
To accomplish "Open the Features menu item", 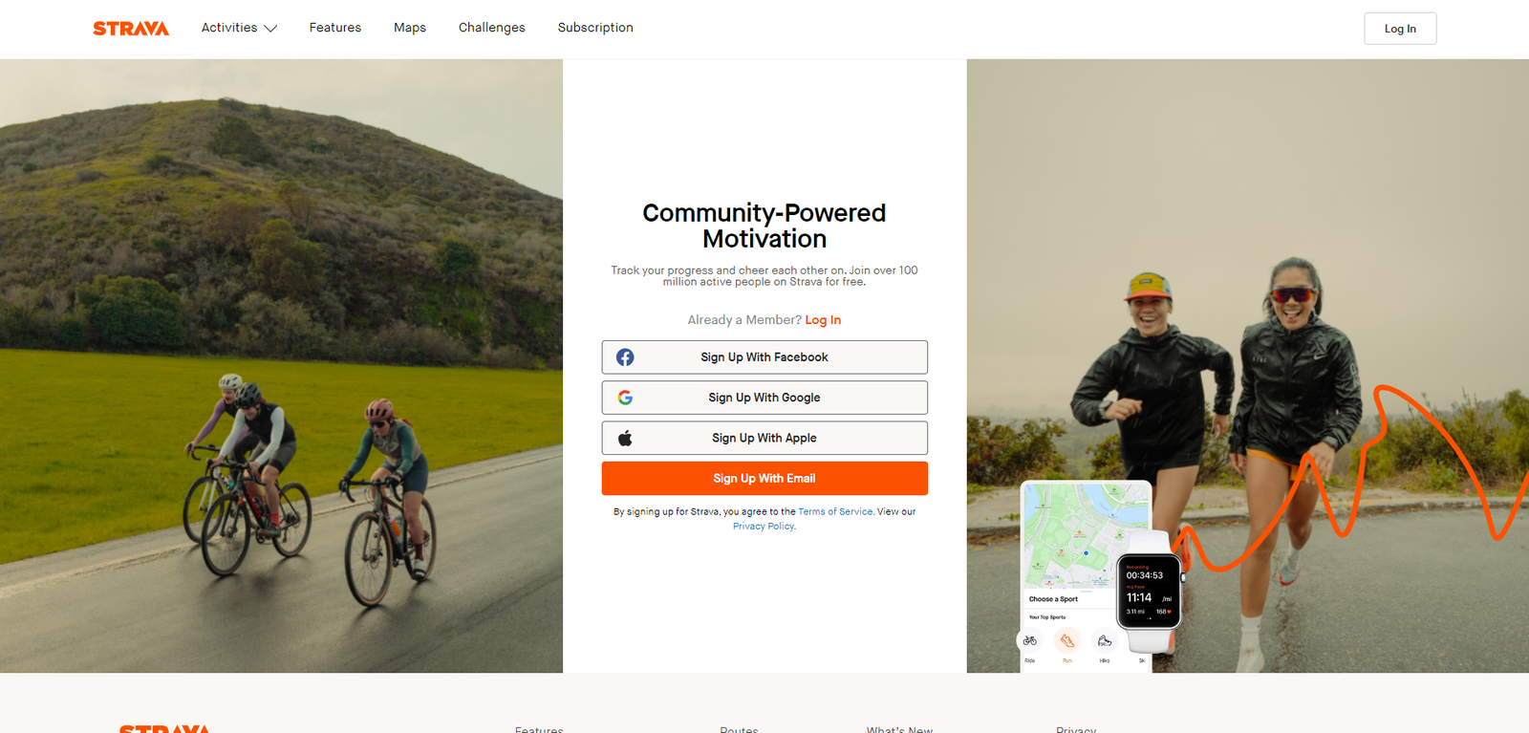I will coord(335,28).
